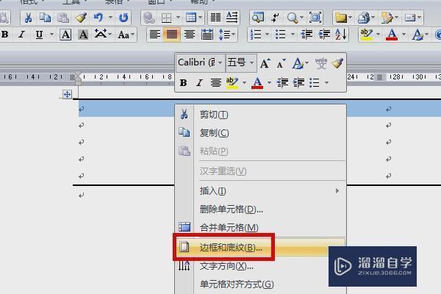Click the Bulleted List icon in the main toolbar

coord(281,35)
